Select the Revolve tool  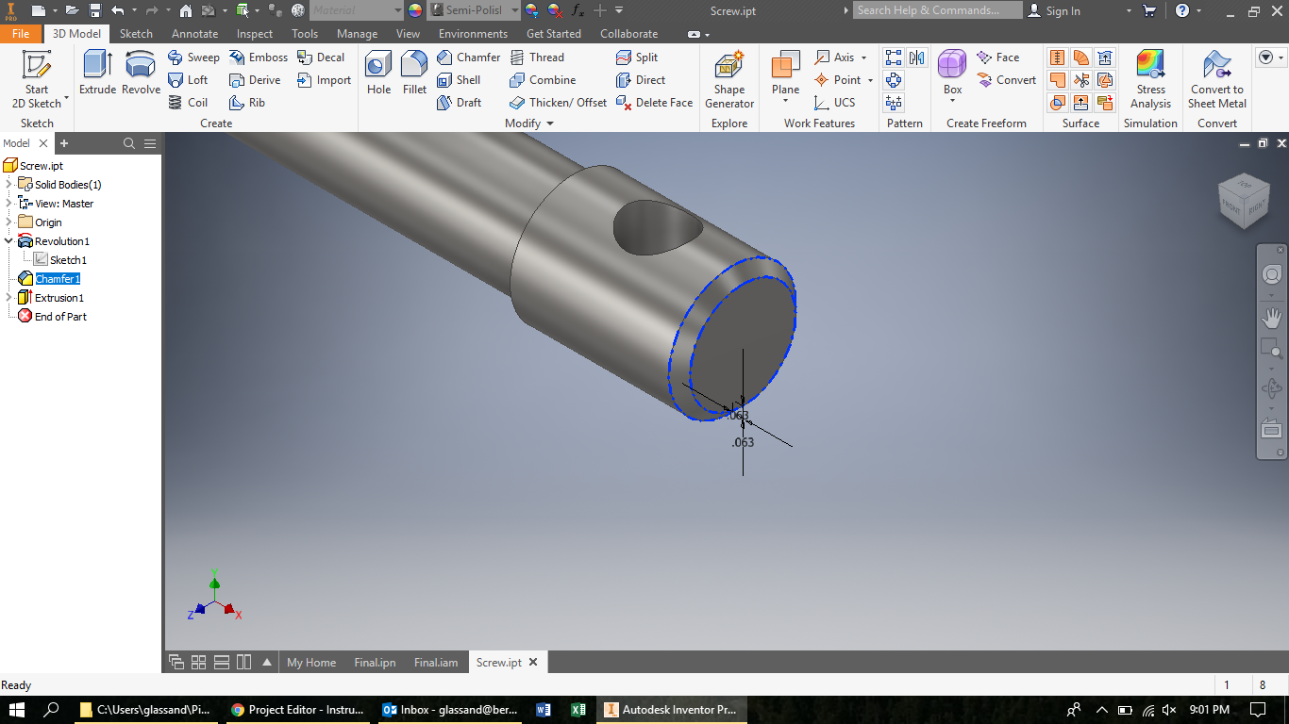point(141,74)
